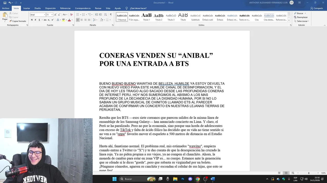Open the Buscar find dropdown arrow
Image resolution: width=327 pixels, height=183 pixels.
click(305, 13)
